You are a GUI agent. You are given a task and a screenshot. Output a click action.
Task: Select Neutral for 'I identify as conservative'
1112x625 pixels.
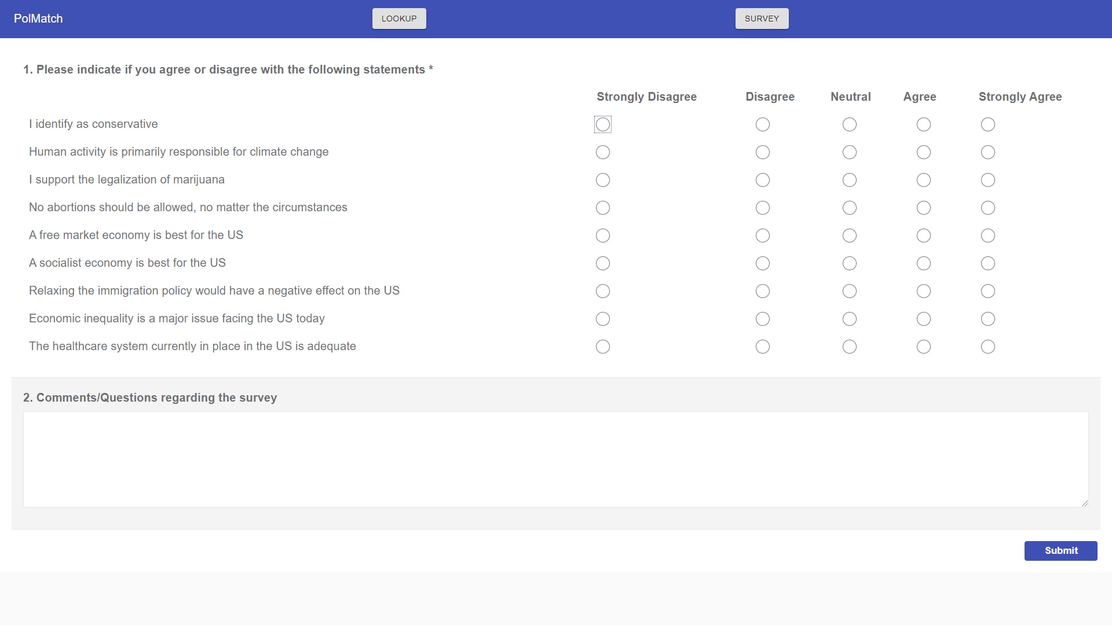tap(849, 124)
